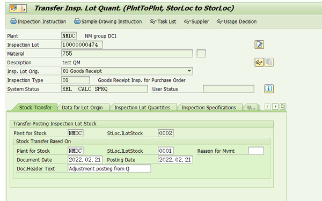Select the truncated U... tab

(251, 108)
